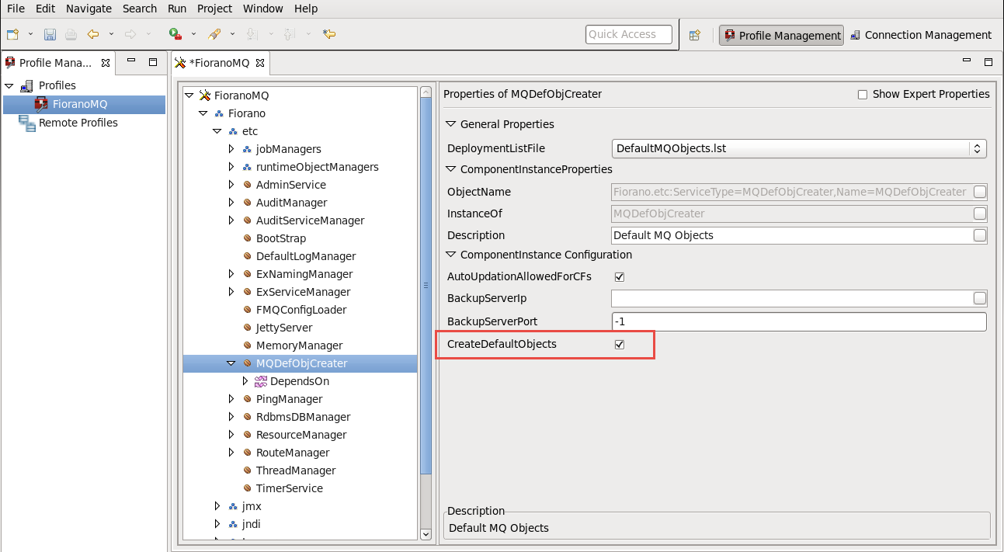Open the Window menu

click(x=263, y=9)
